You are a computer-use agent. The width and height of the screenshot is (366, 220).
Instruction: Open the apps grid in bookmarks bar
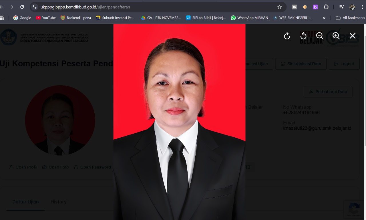(2, 18)
